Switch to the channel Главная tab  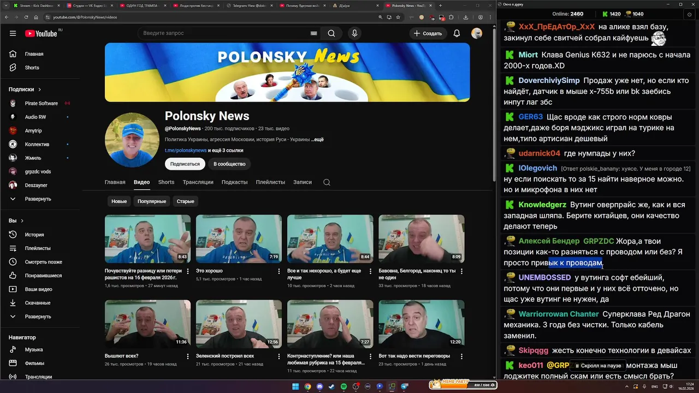coord(115,182)
